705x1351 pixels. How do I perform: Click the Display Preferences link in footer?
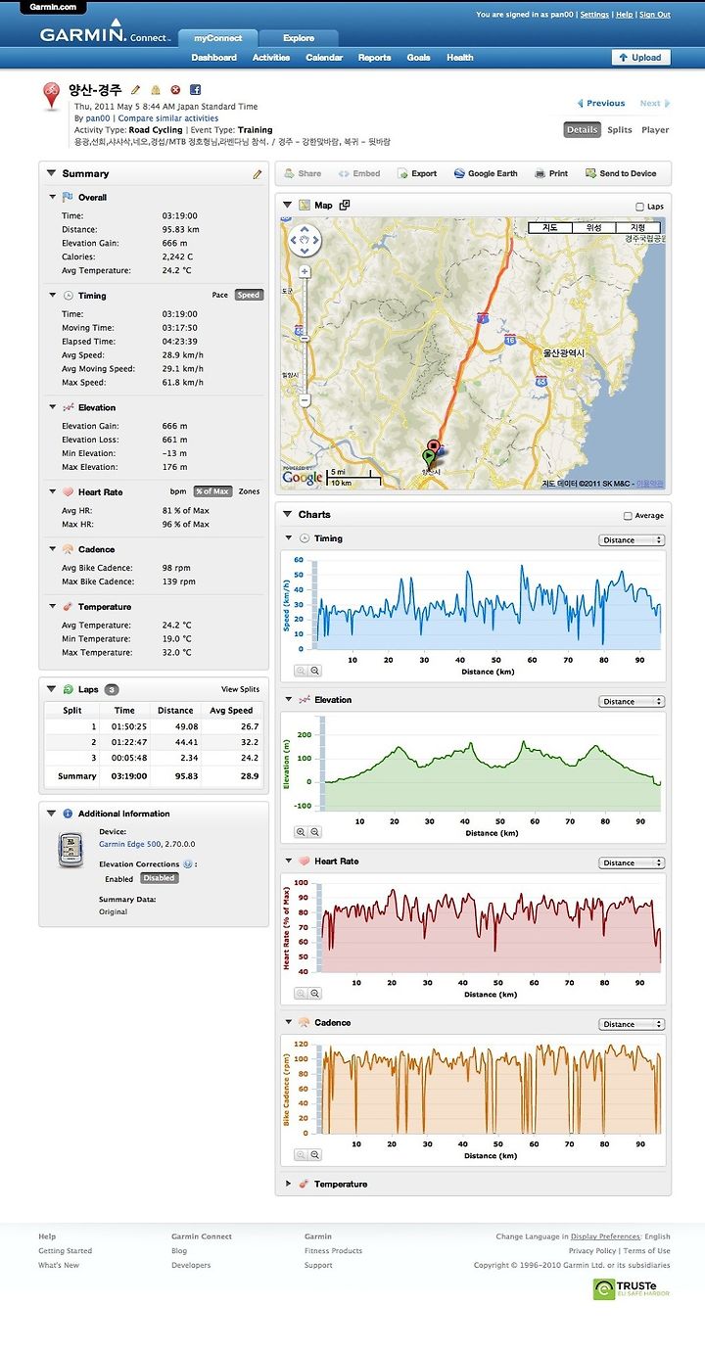(x=605, y=1236)
